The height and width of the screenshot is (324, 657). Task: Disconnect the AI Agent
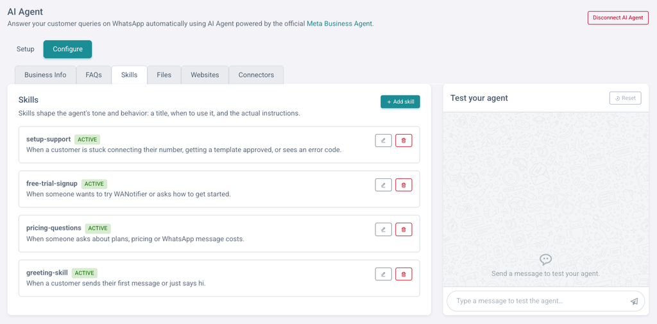[x=618, y=18]
